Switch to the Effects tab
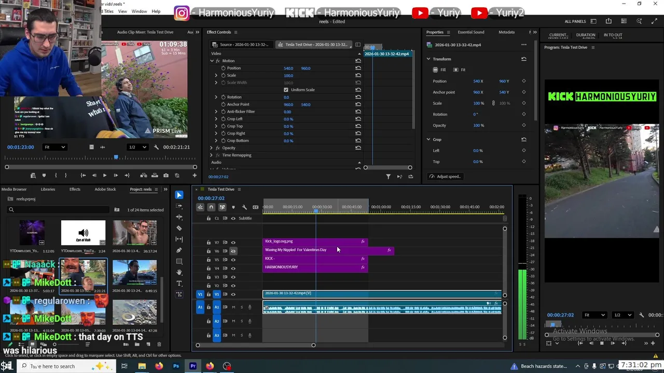 click(75, 189)
